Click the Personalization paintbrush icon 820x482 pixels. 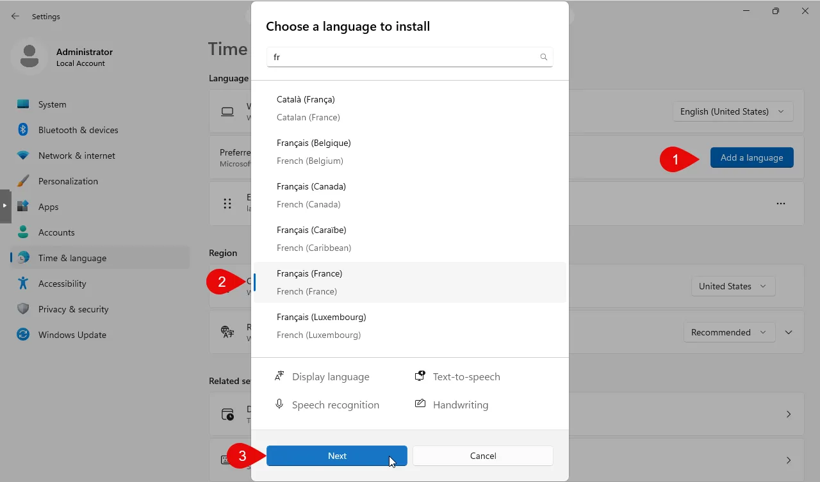click(23, 181)
